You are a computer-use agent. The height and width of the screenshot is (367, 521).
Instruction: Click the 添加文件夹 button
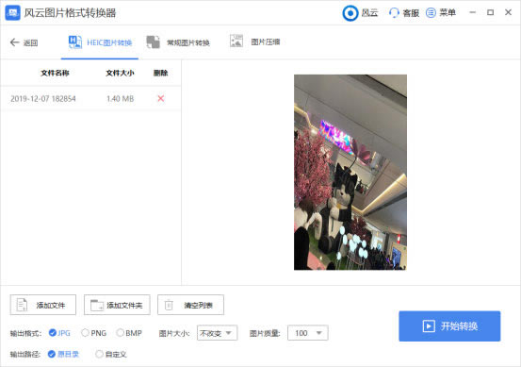(117, 305)
